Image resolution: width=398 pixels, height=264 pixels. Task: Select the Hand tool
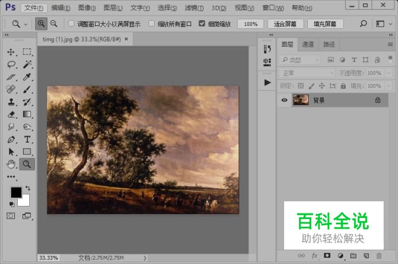click(x=11, y=164)
